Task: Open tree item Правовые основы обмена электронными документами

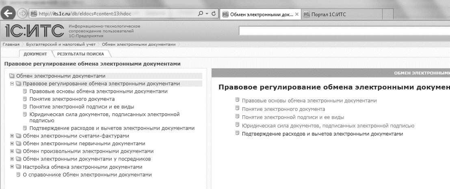Action: click(98, 91)
